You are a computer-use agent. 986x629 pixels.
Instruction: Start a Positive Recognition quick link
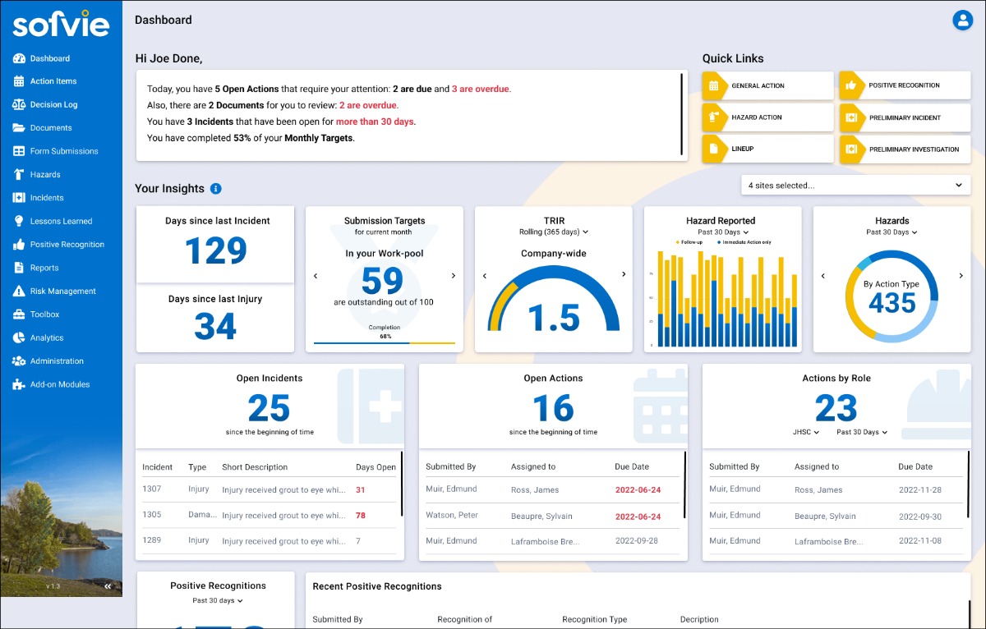tap(905, 85)
